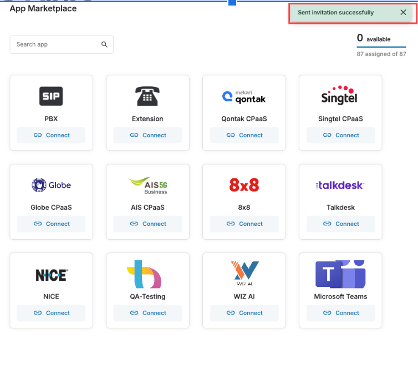This screenshot has width=418, height=381.
Task: Click the AIS 5G Business logo
Action: [x=147, y=186]
